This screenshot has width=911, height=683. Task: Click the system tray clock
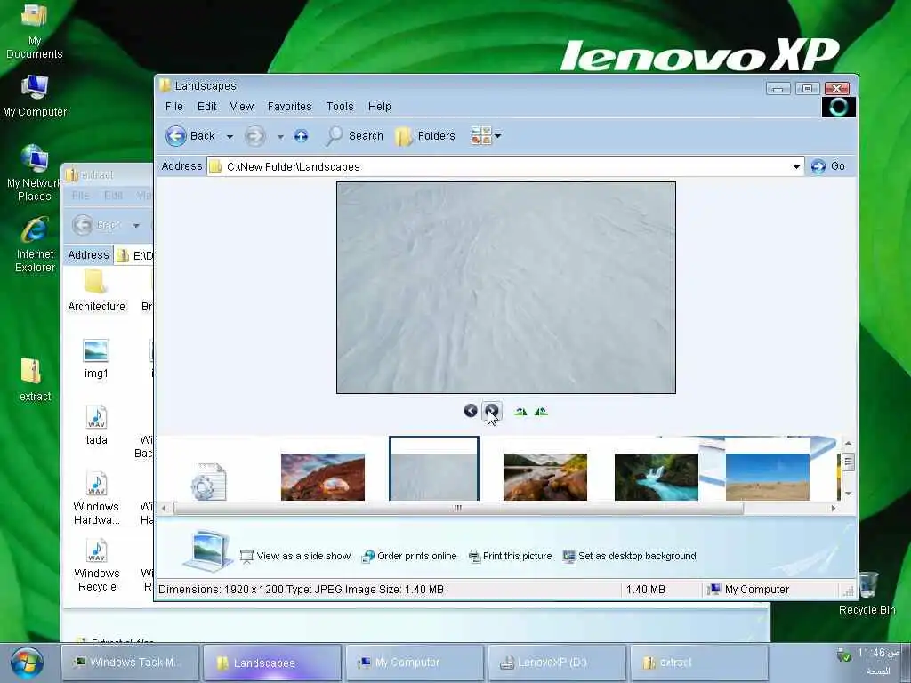878,654
